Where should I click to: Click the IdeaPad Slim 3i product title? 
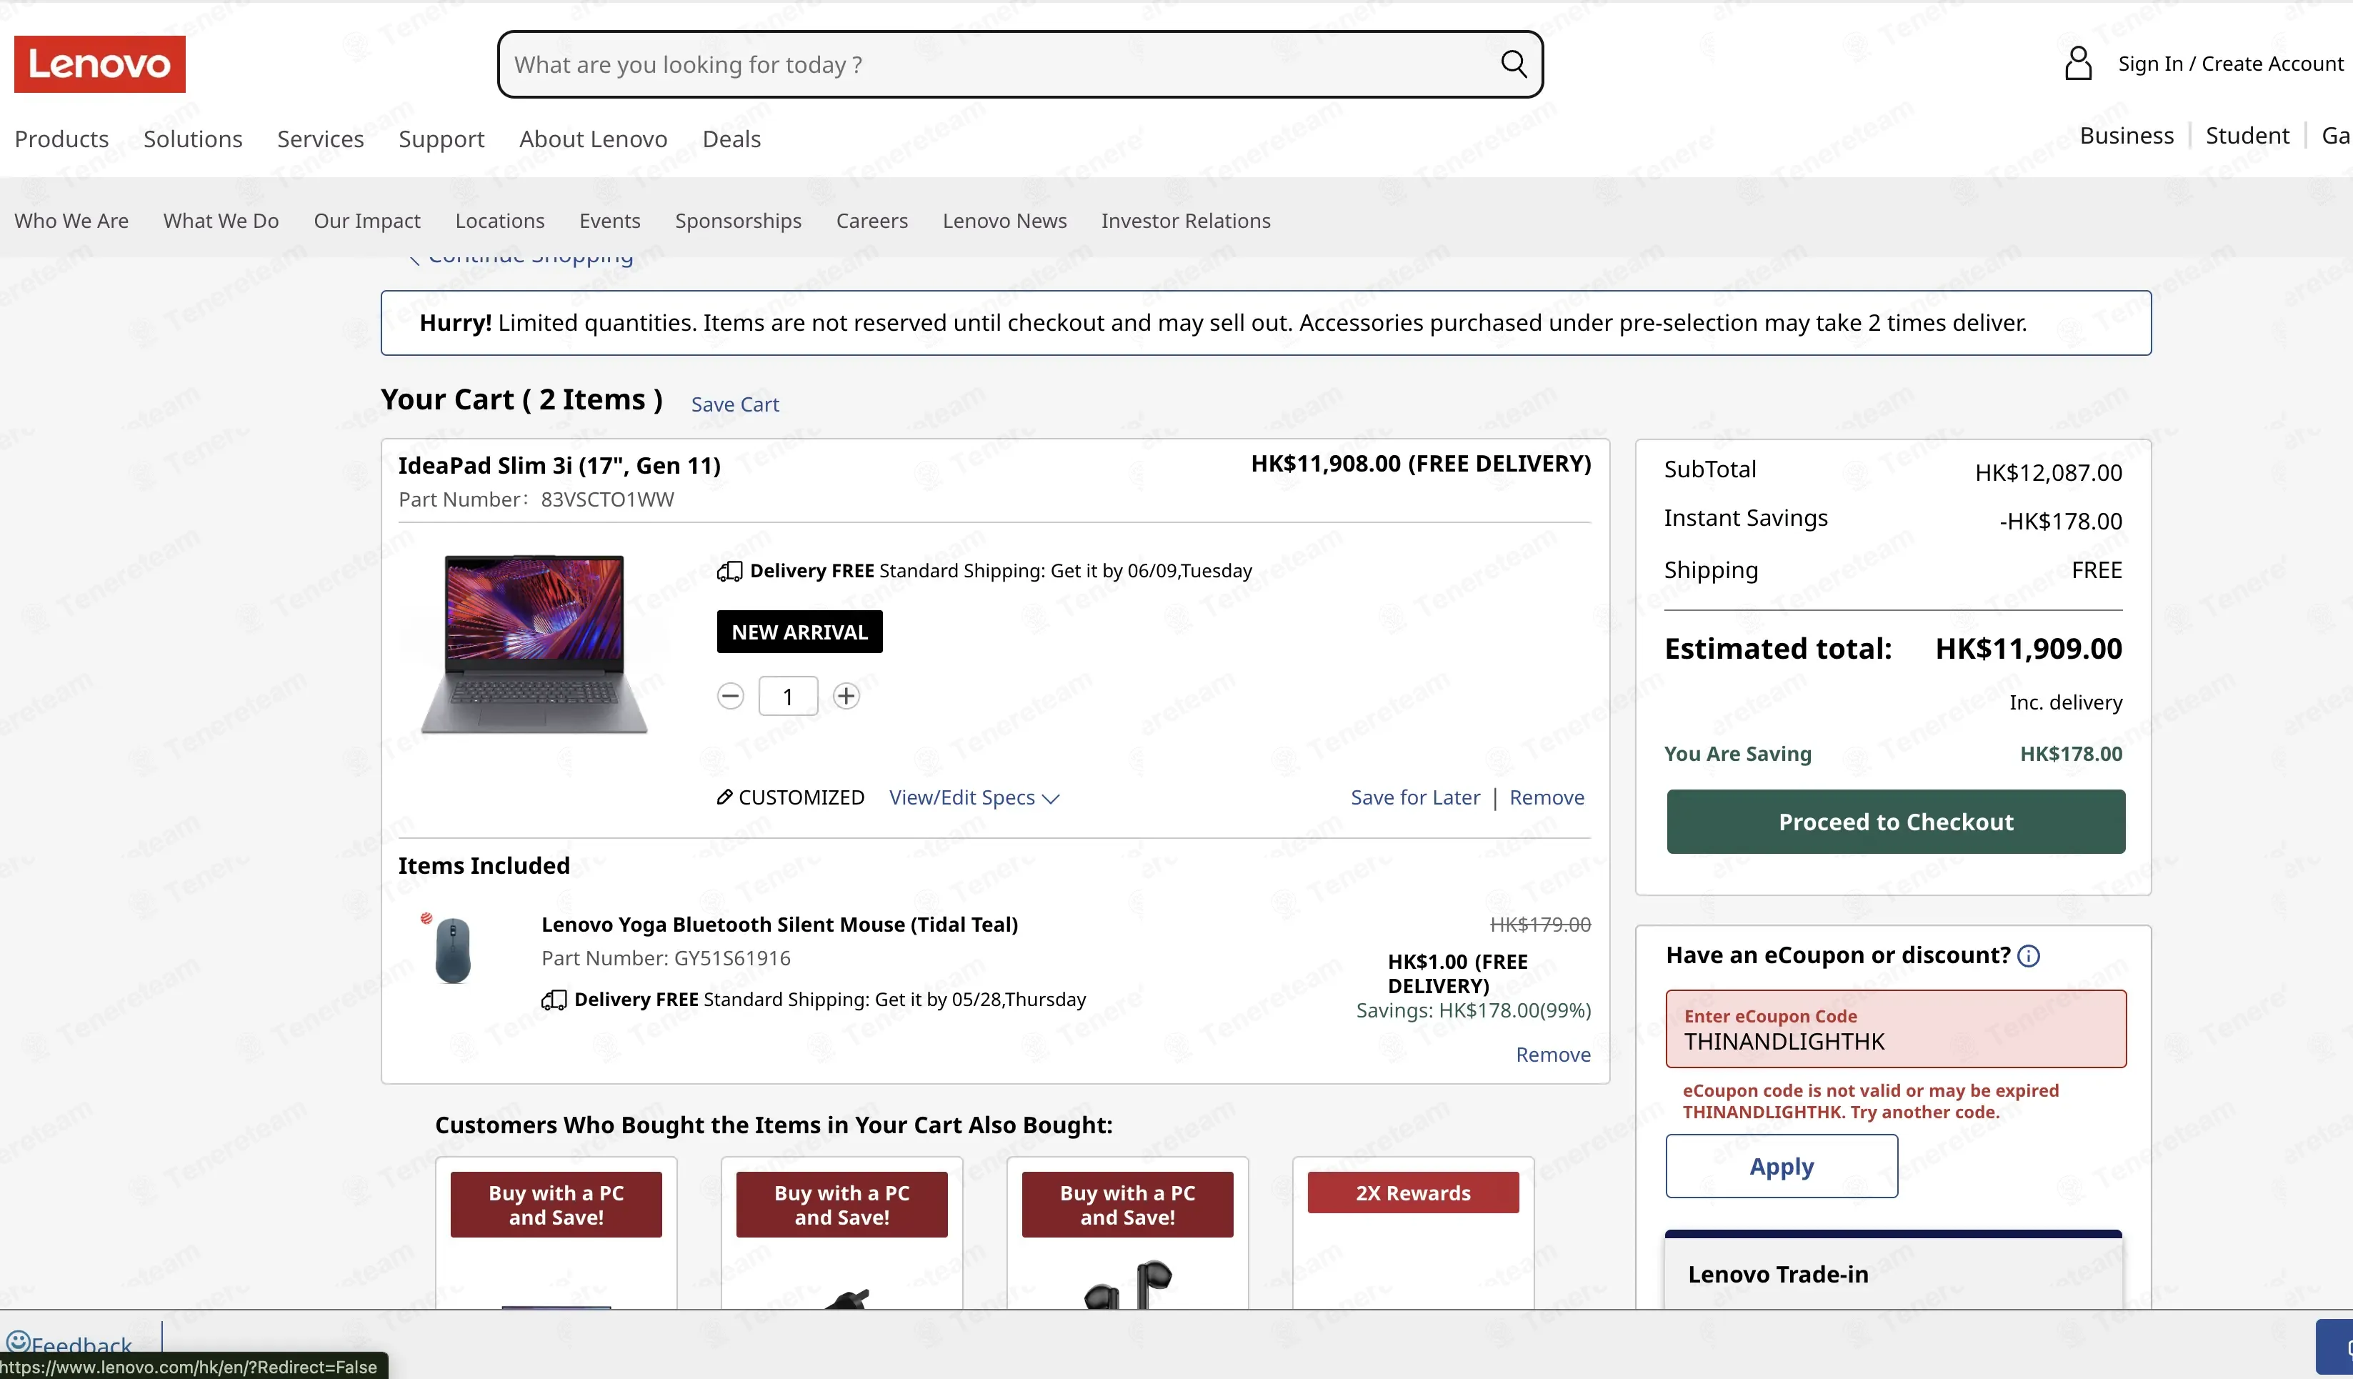(559, 465)
